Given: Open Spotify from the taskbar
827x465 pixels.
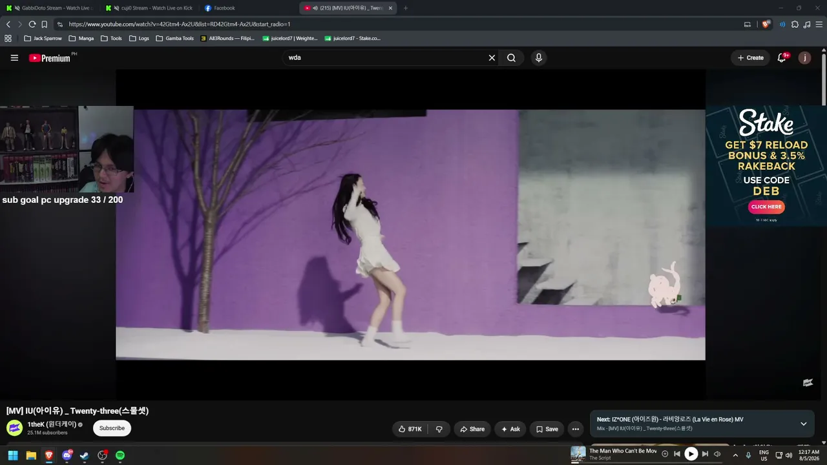Looking at the screenshot, I should (x=120, y=455).
